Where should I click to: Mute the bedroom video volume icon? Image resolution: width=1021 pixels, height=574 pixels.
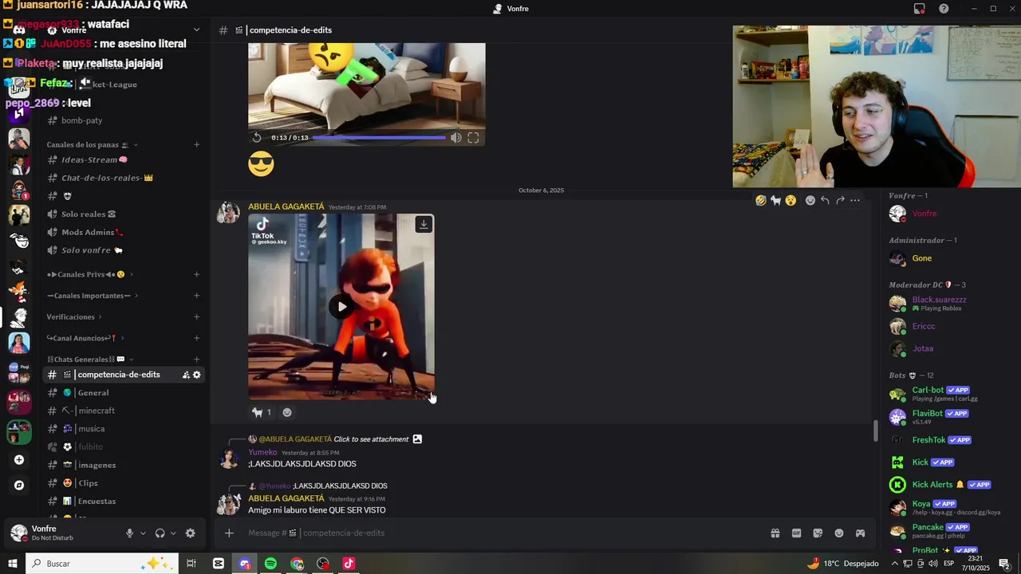click(x=455, y=138)
